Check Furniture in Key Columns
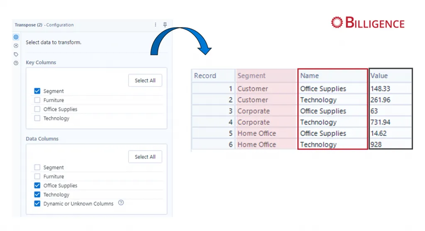This screenshot has width=425, height=231. click(x=37, y=100)
